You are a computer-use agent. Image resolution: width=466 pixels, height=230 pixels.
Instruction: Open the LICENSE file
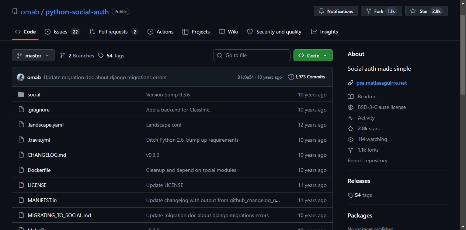coord(37,185)
